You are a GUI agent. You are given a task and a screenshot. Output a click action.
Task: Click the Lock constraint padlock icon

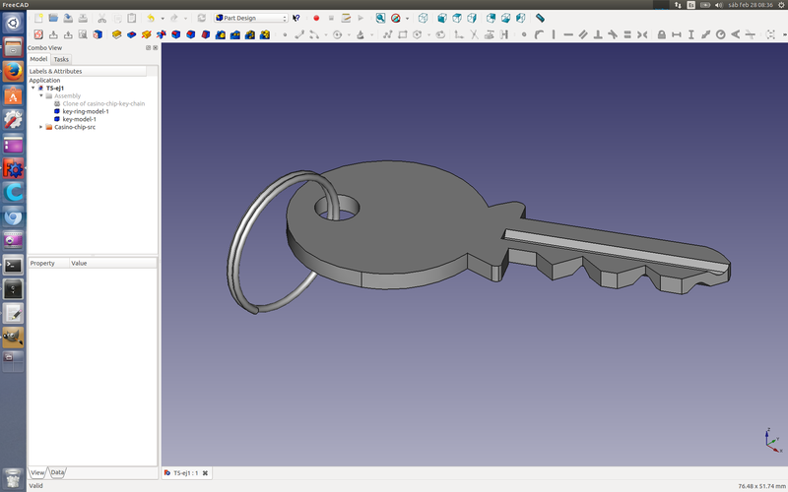pos(662,34)
